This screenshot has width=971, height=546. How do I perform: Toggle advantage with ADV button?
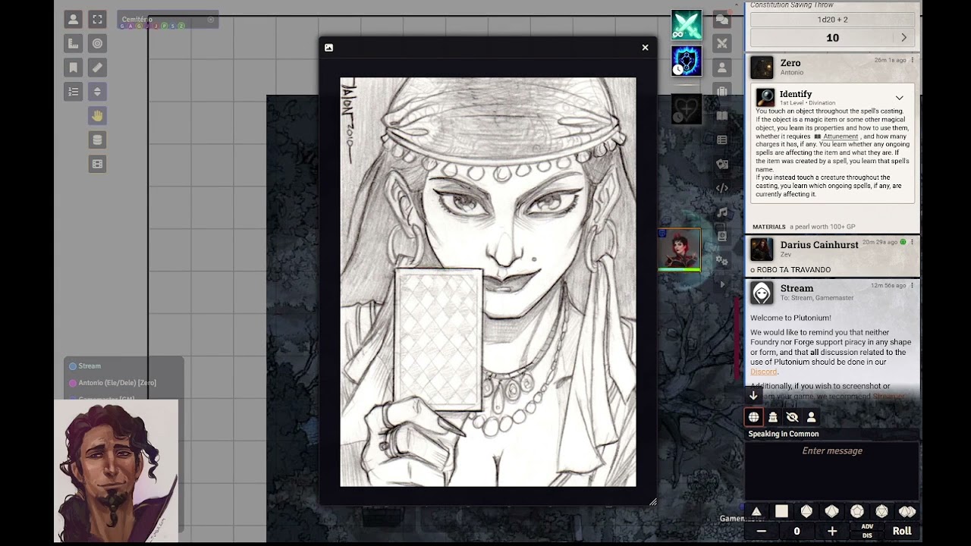867,527
